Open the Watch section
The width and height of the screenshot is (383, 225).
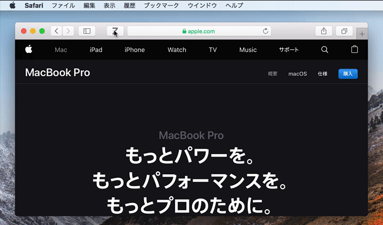pos(177,50)
